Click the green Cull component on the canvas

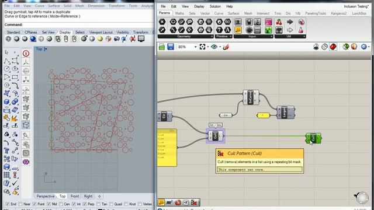(313, 138)
